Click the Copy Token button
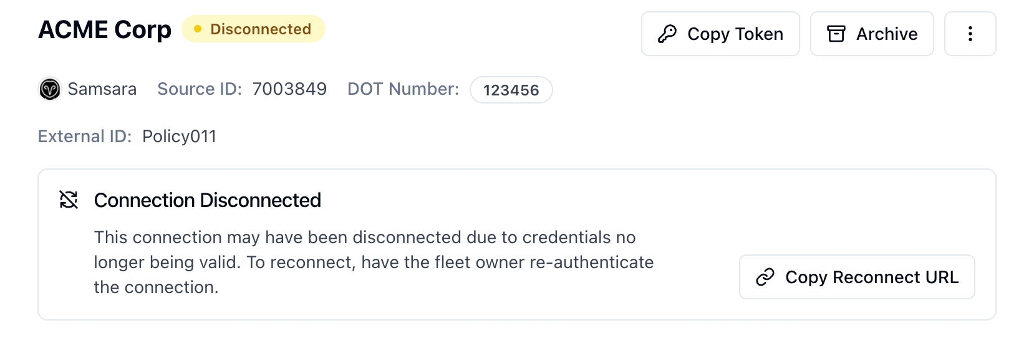1029x338 pixels. 720,34
